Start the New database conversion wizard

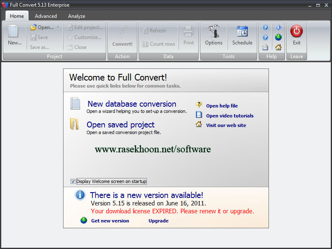132,104
